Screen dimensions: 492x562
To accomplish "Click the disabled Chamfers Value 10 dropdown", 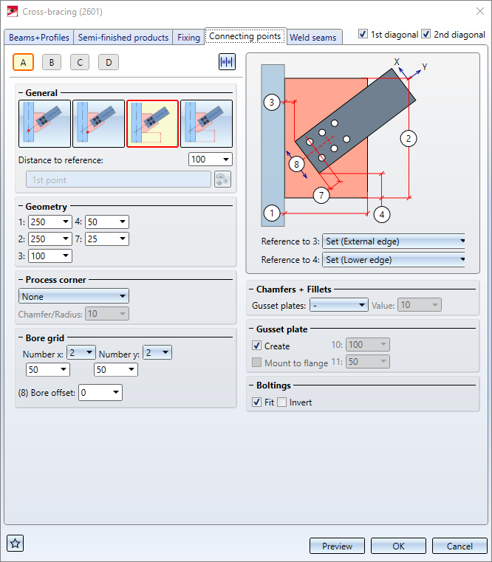I will [x=419, y=305].
